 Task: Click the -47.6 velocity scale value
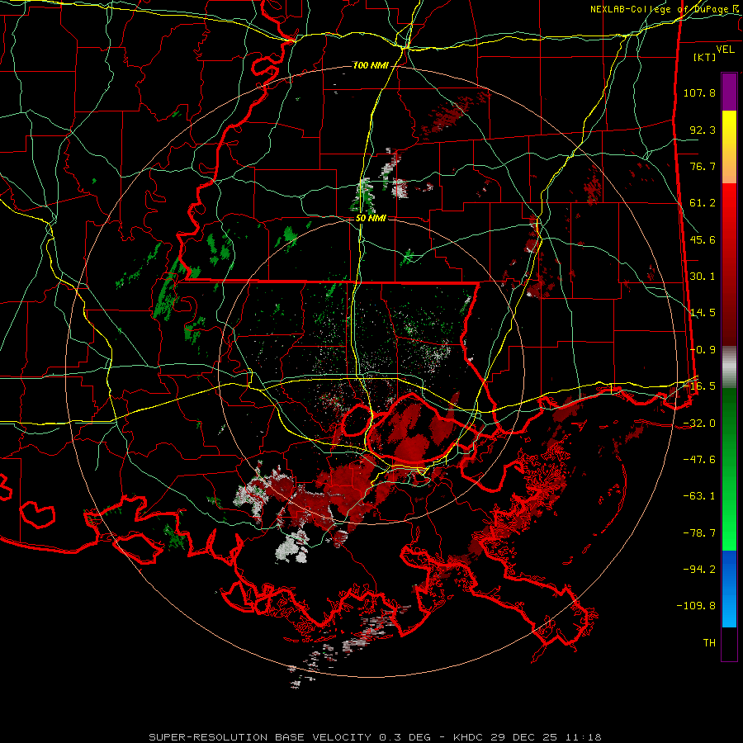point(699,460)
